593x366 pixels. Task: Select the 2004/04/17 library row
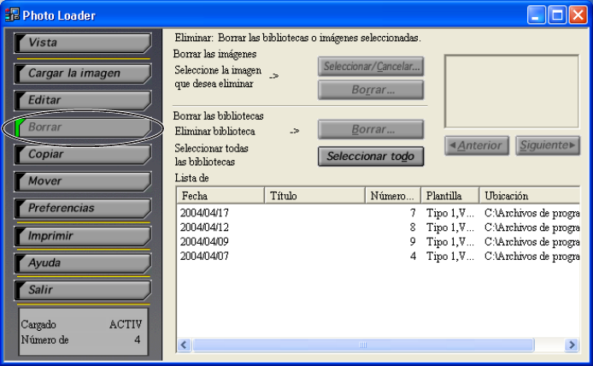(x=205, y=213)
